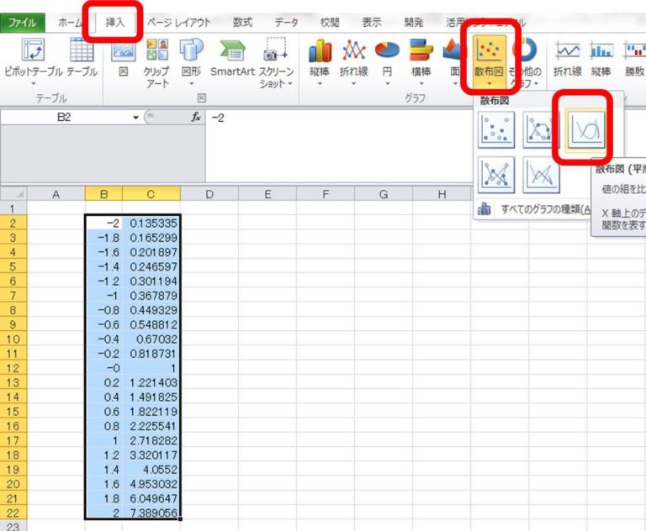The height and width of the screenshot is (531, 646).
Task: Pick scatter with smooth lines, no markers
Action: click(585, 129)
